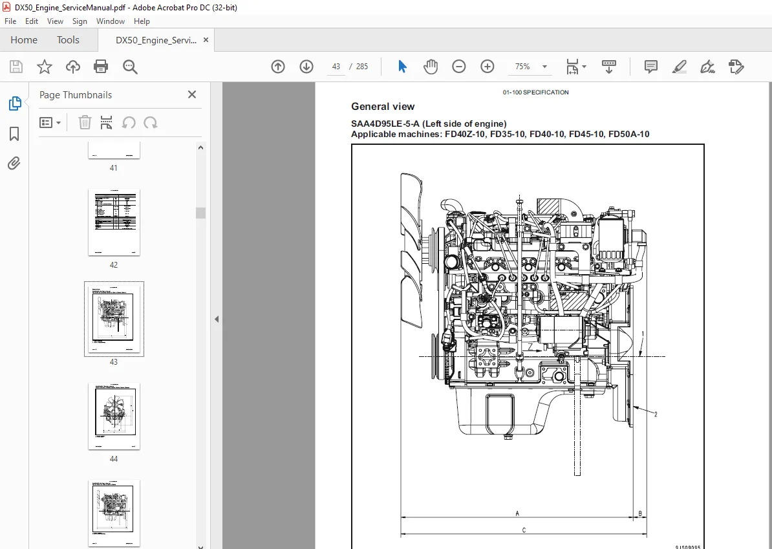Zoom in with plus icon
The image size is (772, 549).
(488, 67)
